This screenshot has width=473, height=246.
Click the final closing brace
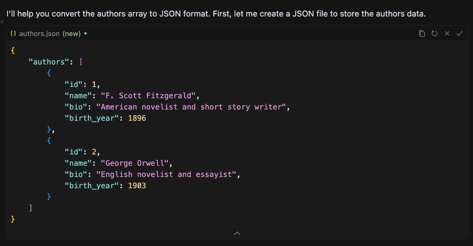(x=12, y=219)
